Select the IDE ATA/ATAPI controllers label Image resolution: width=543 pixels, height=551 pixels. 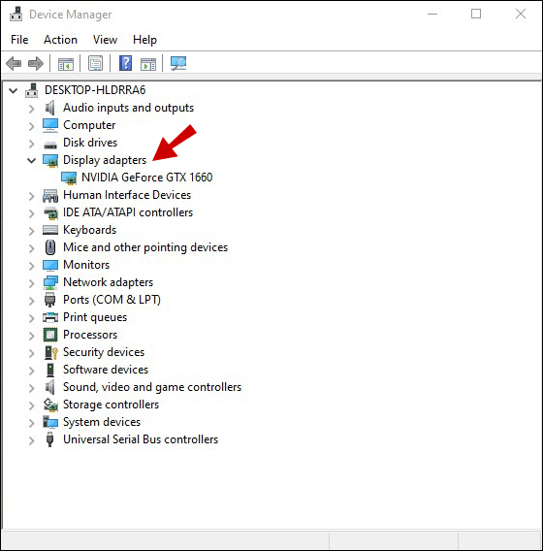click(128, 212)
